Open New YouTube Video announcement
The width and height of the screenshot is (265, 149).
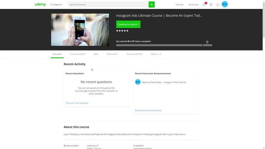point(164,82)
